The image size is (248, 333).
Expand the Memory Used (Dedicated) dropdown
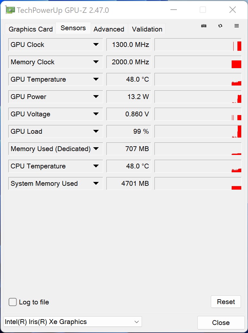pyautogui.click(x=96, y=149)
